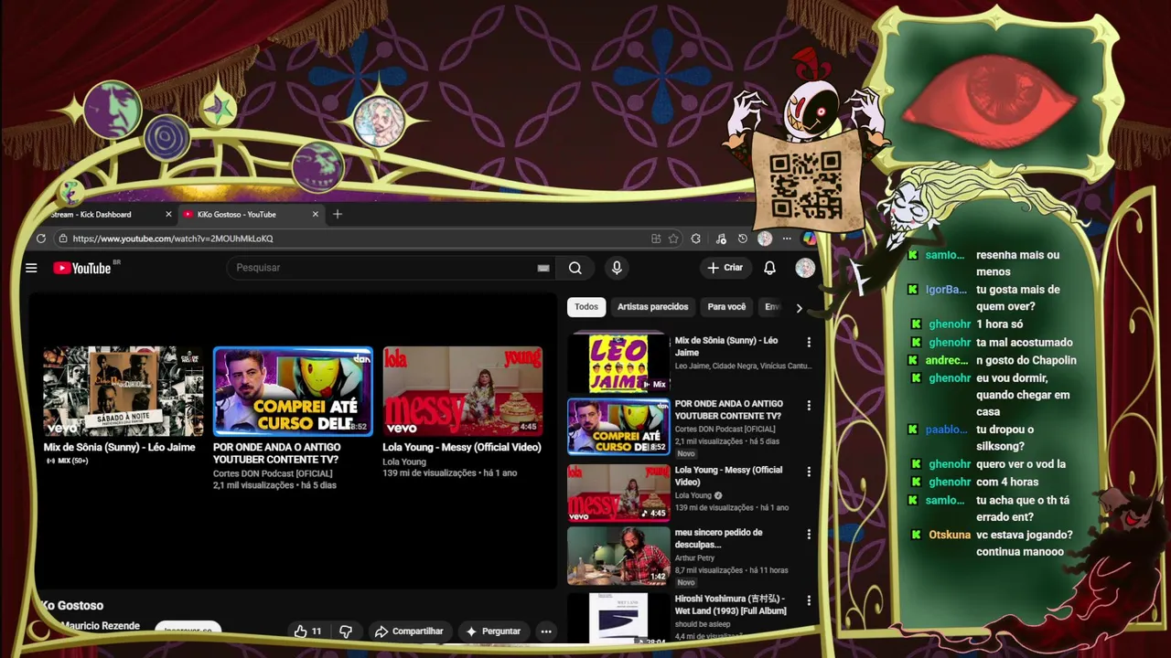The width and height of the screenshot is (1171, 658).
Task: Play the COMPREI ATÉ CURSO endscreen thumbnail
Action: [293, 391]
